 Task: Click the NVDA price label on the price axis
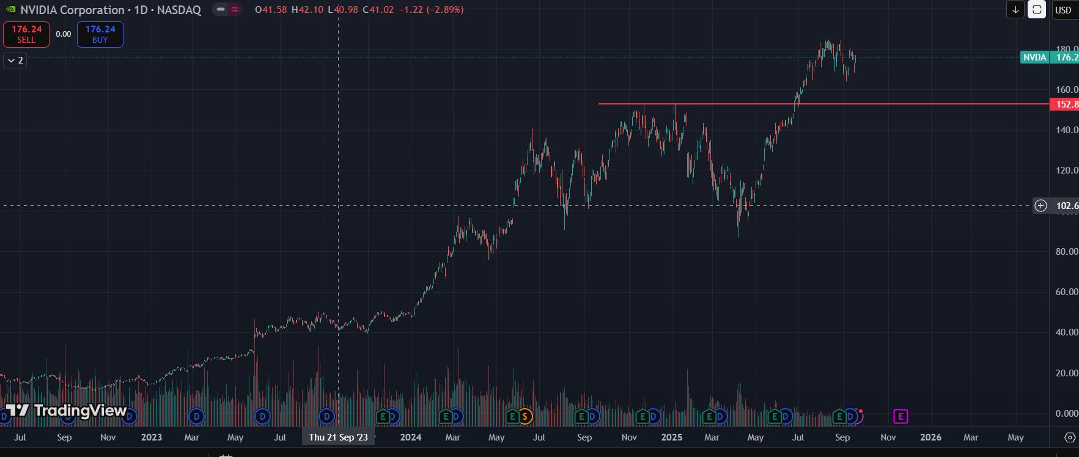coord(1034,57)
